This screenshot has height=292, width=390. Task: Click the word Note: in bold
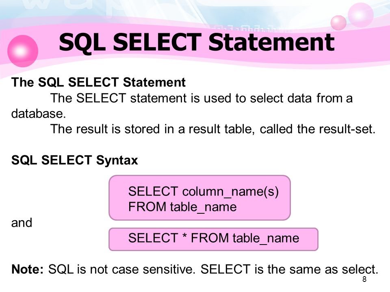(28, 269)
